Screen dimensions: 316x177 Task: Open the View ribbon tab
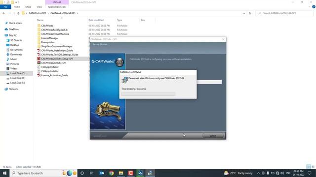pyautogui.click(x=39, y=7)
